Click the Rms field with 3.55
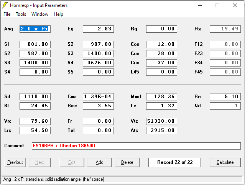Screen dimensions: 245x185 (98, 106)
